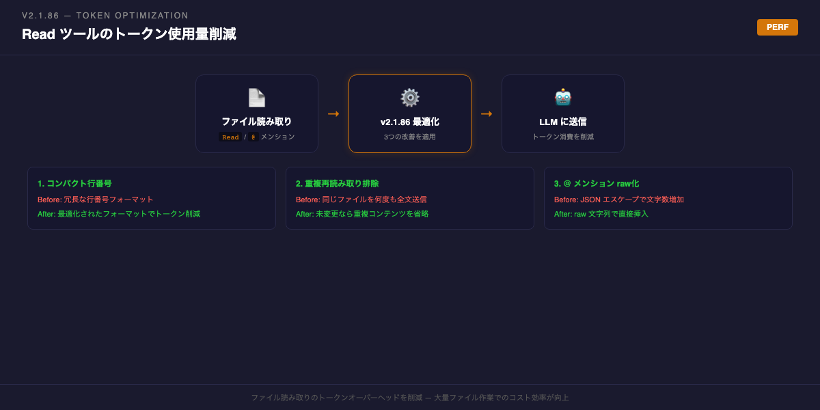The width and height of the screenshot is (820, 410).
Task: Click the robot icon above LLM に送信
Action: (562, 97)
